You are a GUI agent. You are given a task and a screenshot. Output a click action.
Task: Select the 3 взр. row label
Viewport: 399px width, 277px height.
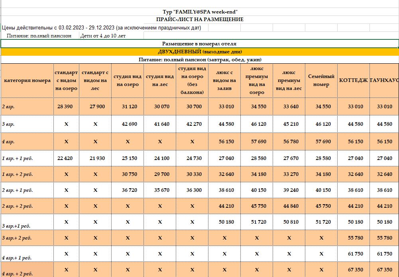point(27,124)
